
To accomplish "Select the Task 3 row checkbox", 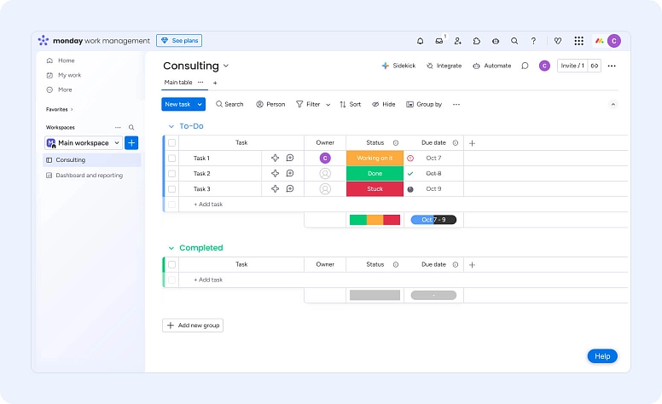I will pyautogui.click(x=171, y=189).
